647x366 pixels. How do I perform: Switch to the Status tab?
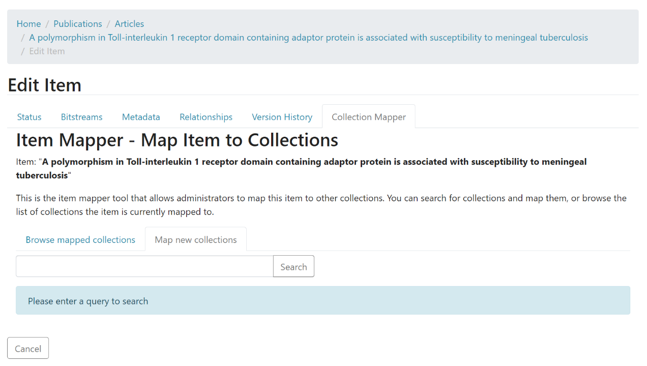point(29,117)
